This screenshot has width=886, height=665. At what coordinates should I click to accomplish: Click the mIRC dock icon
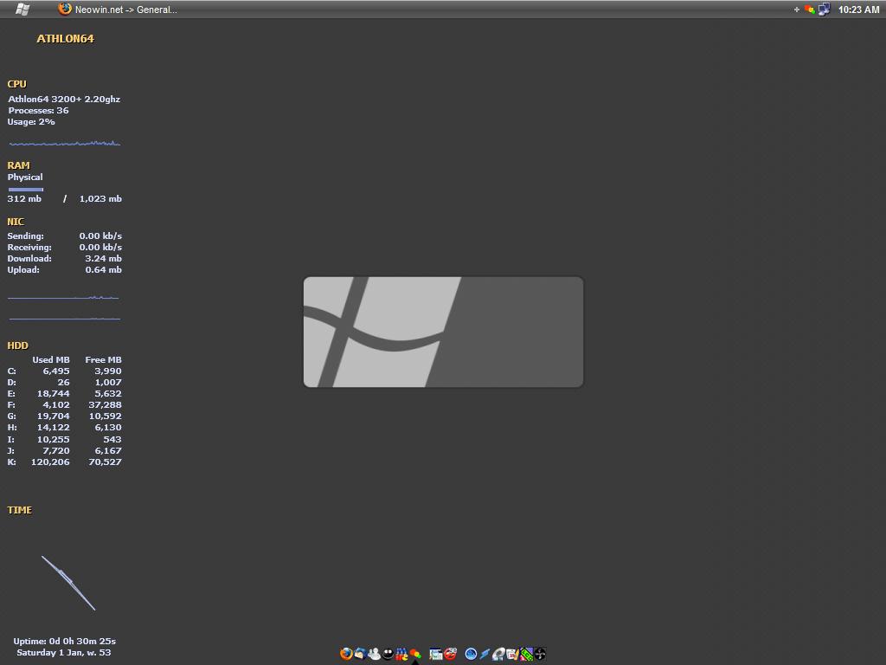pyautogui.click(x=401, y=654)
